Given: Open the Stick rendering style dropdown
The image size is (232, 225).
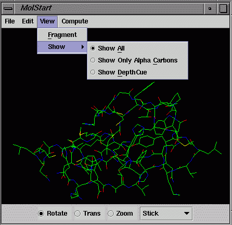Looking at the screenshot, I should pyautogui.click(x=166, y=214).
